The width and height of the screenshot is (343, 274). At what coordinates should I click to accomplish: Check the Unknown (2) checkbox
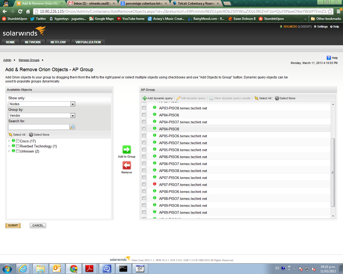click(17, 151)
